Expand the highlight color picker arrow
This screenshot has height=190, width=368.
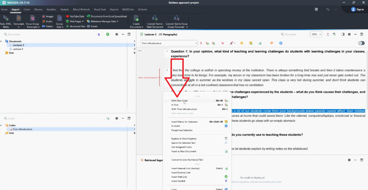pyautogui.click(x=234, y=43)
